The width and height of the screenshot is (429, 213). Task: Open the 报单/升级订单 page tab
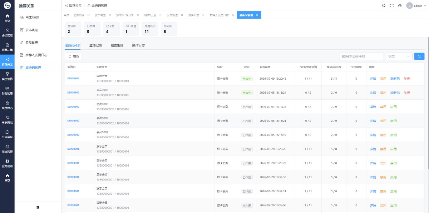point(125,15)
